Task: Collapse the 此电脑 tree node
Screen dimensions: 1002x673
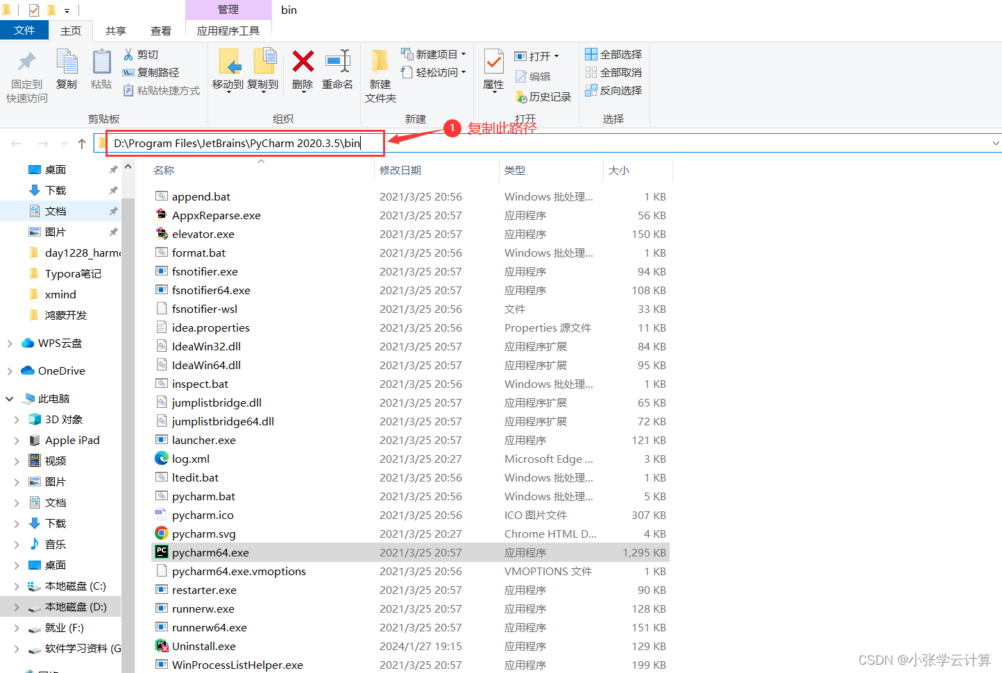Action: click(x=10, y=398)
